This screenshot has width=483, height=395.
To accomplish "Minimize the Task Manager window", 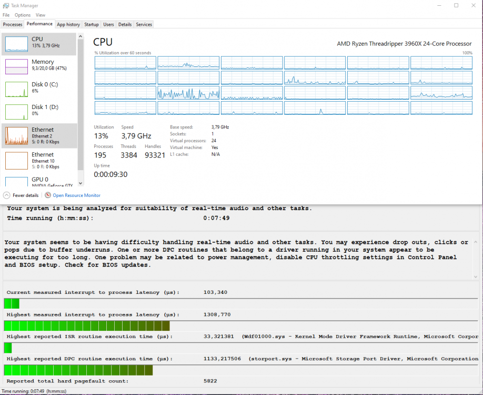I will coord(439,6).
